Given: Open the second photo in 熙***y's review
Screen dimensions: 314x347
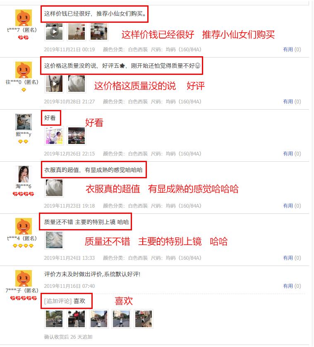Looking at the screenshot, I should [77, 136].
